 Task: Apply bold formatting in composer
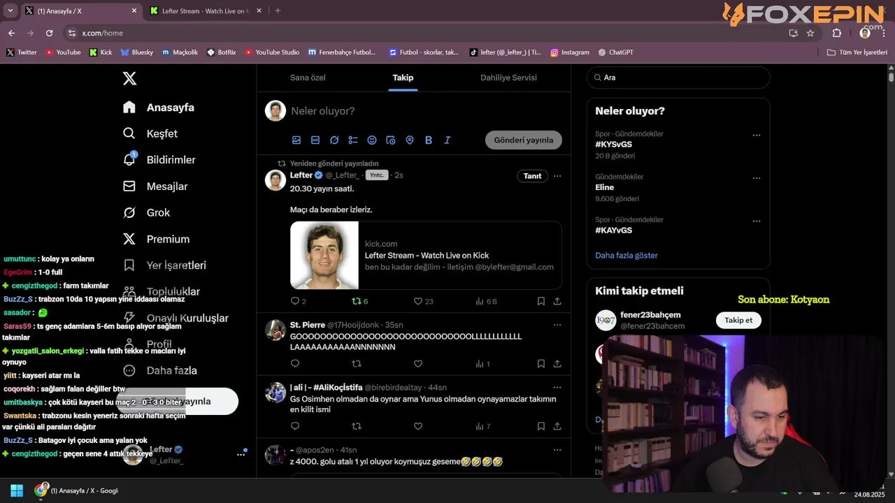pos(429,140)
